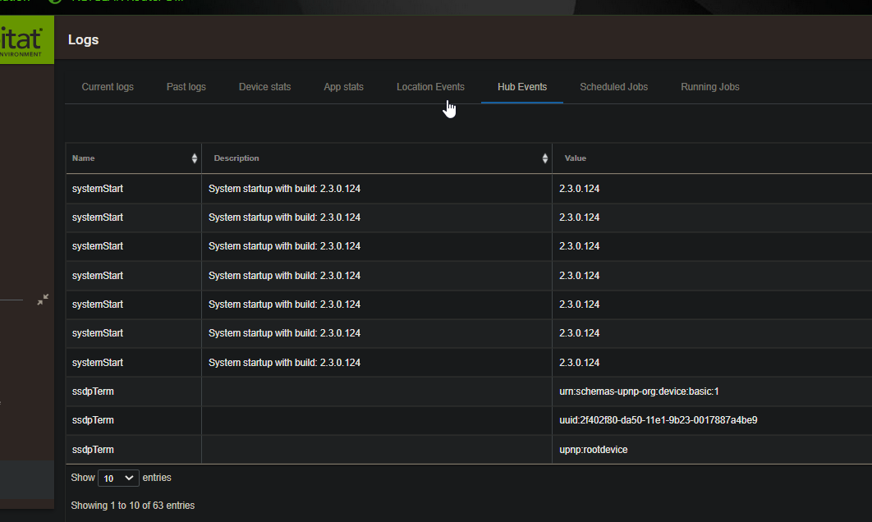Image resolution: width=872 pixels, height=522 pixels.
Task: Click the collapse sidebar arrows icon
Action: coord(43,300)
